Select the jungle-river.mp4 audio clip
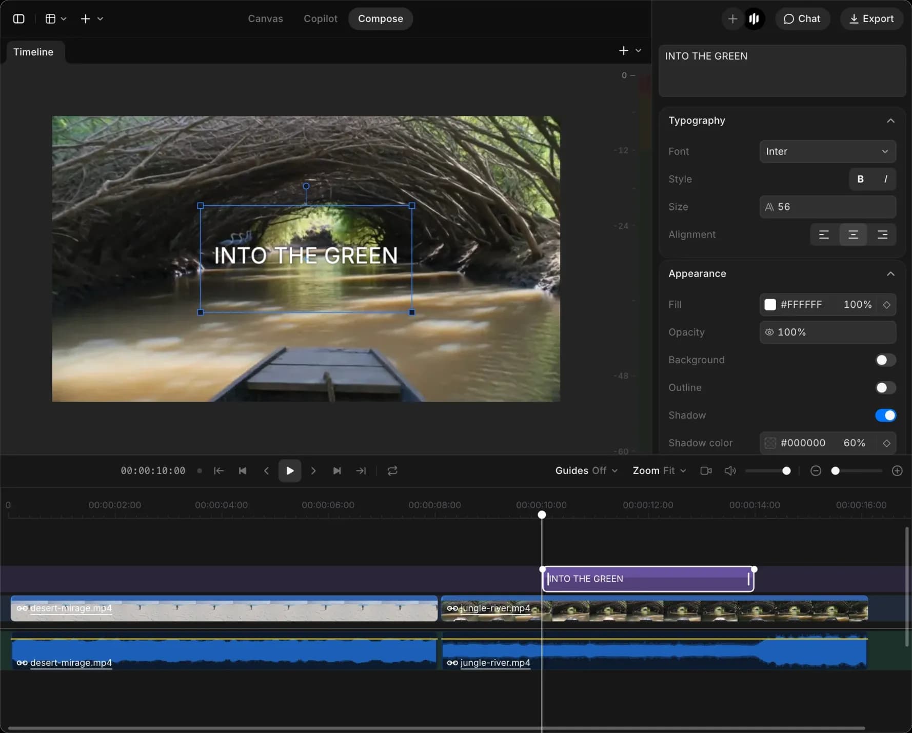 pyautogui.click(x=655, y=651)
